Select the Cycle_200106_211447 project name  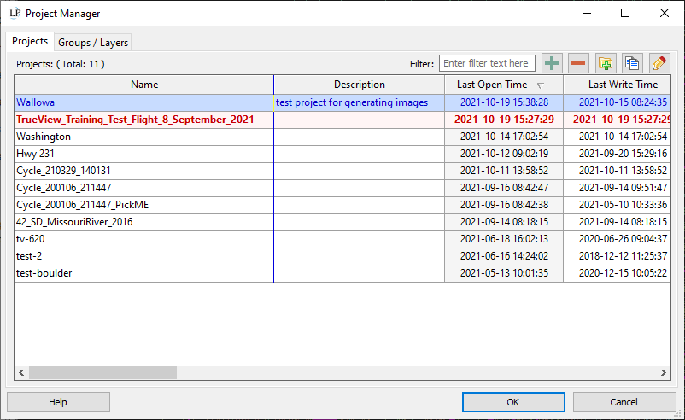pos(64,188)
